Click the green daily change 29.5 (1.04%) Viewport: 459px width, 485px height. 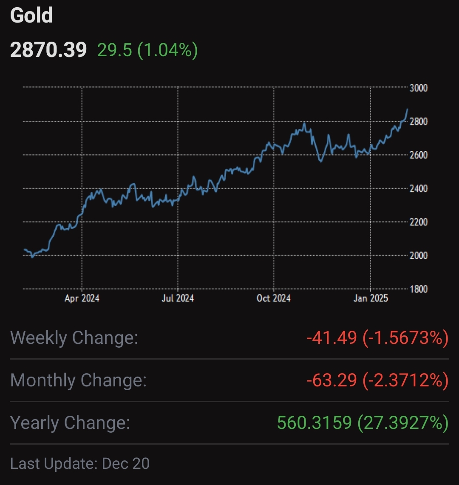147,50
